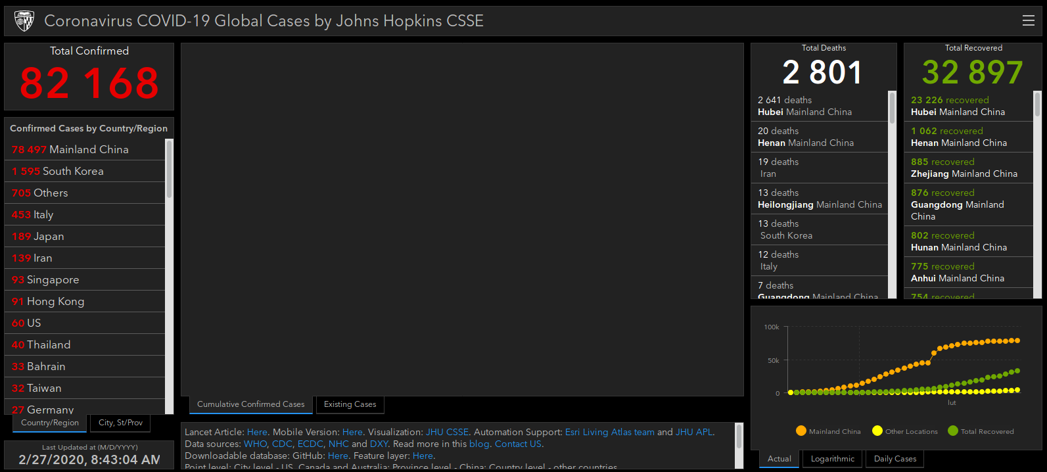Select '33 Bahrain' row

[x=86, y=366]
